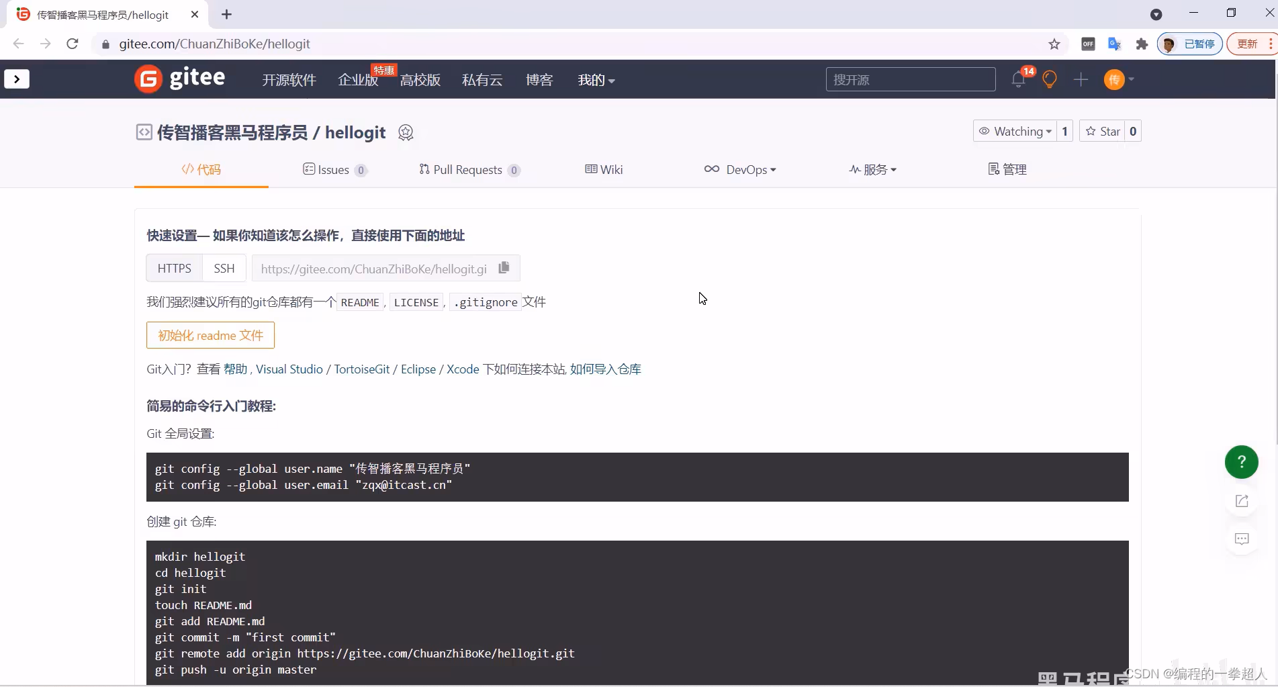Select the SSH protocol option

click(x=224, y=268)
